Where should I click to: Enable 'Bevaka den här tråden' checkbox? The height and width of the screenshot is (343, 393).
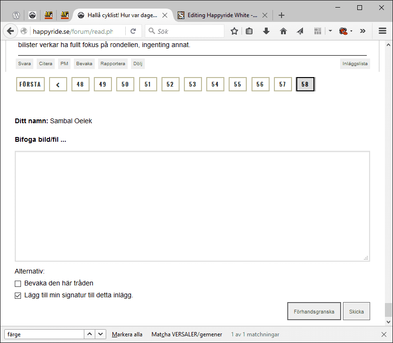18,284
